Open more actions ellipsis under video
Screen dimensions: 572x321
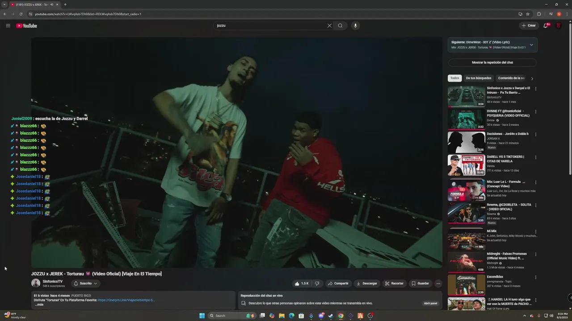(438, 284)
